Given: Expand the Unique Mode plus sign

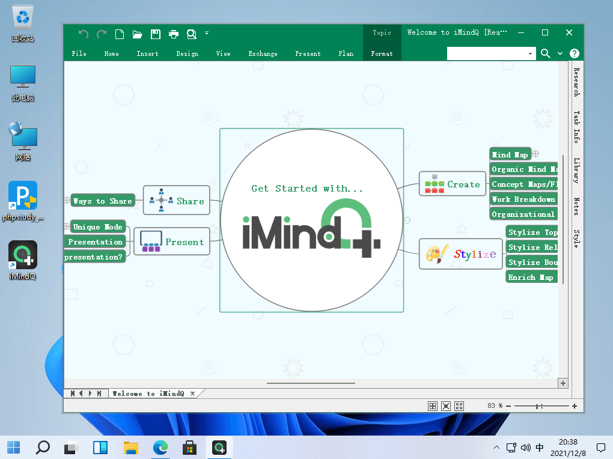Looking at the screenshot, I should click(x=67, y=226).
